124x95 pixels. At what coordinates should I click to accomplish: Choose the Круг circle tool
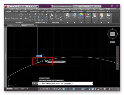coord(21,16)
